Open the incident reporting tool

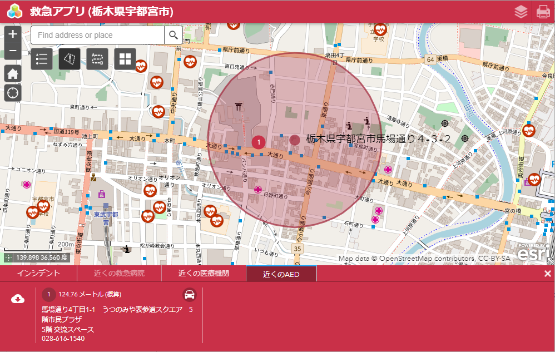click(69, 59)
